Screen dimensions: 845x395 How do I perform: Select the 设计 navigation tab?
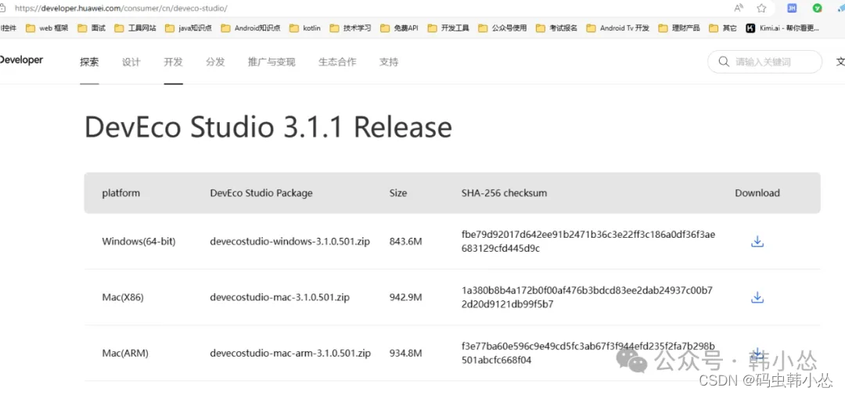(x=131, y=62)
